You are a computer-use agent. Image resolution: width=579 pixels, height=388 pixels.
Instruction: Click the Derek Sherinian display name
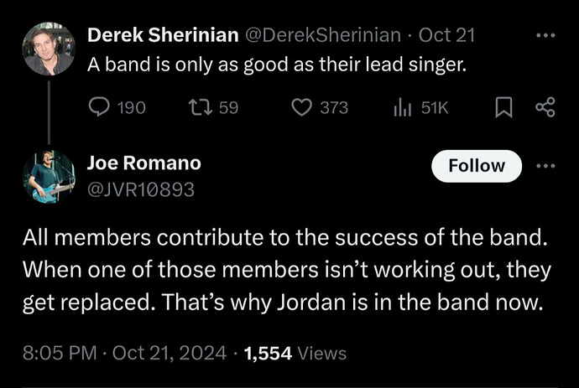click(x=163, y=35)
